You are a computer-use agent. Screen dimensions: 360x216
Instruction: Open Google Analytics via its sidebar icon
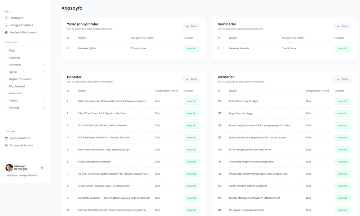(x=6, y=25)
